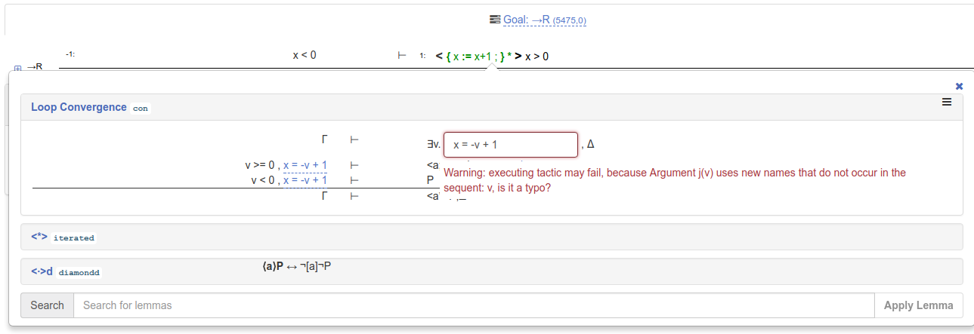The width and height of the screenshot is (974, 334).
Task: Select the <·>d diamondd axiom
Action: point(42,271)
